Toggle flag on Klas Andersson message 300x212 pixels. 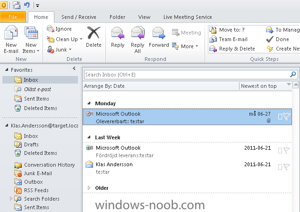pyautogui.click(x=287, y=167)
